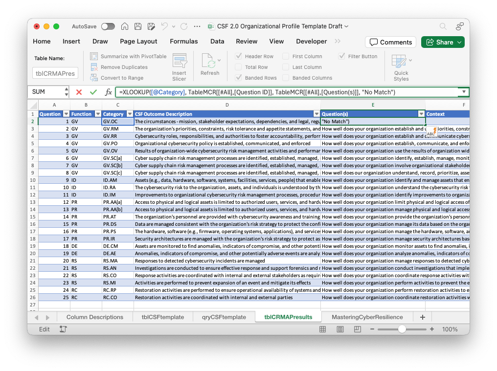Cancel formula entry with red X

point(79,92)
